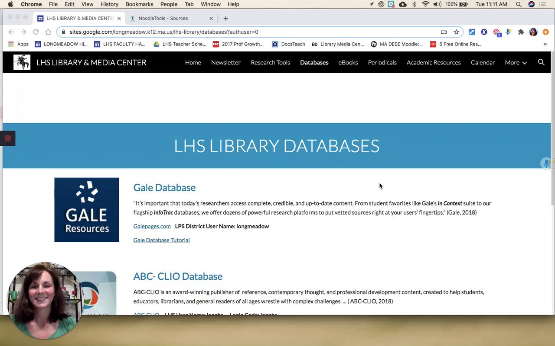This screenshot has height=346, width=555.
Task: Open a new browser tab
Action: (x=225, y=18)
